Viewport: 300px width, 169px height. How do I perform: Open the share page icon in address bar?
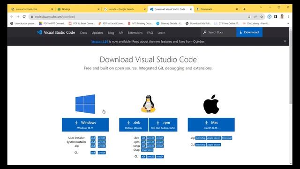(x=255, y=17)
